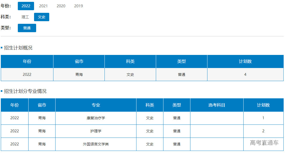Click the 计划数 header in overview table

click(x=245, y=61)
